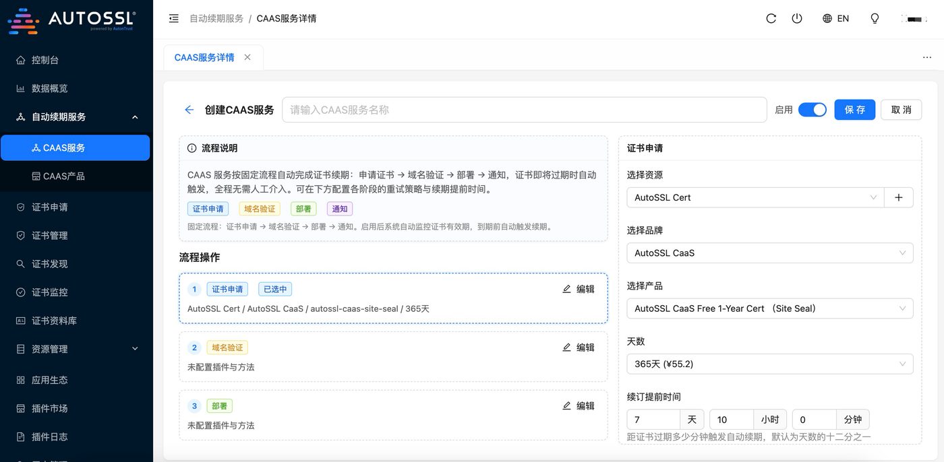Click the orange 域名验证 tag in 流程说明
Screen dimensions: 944x462
pos(260,209)
